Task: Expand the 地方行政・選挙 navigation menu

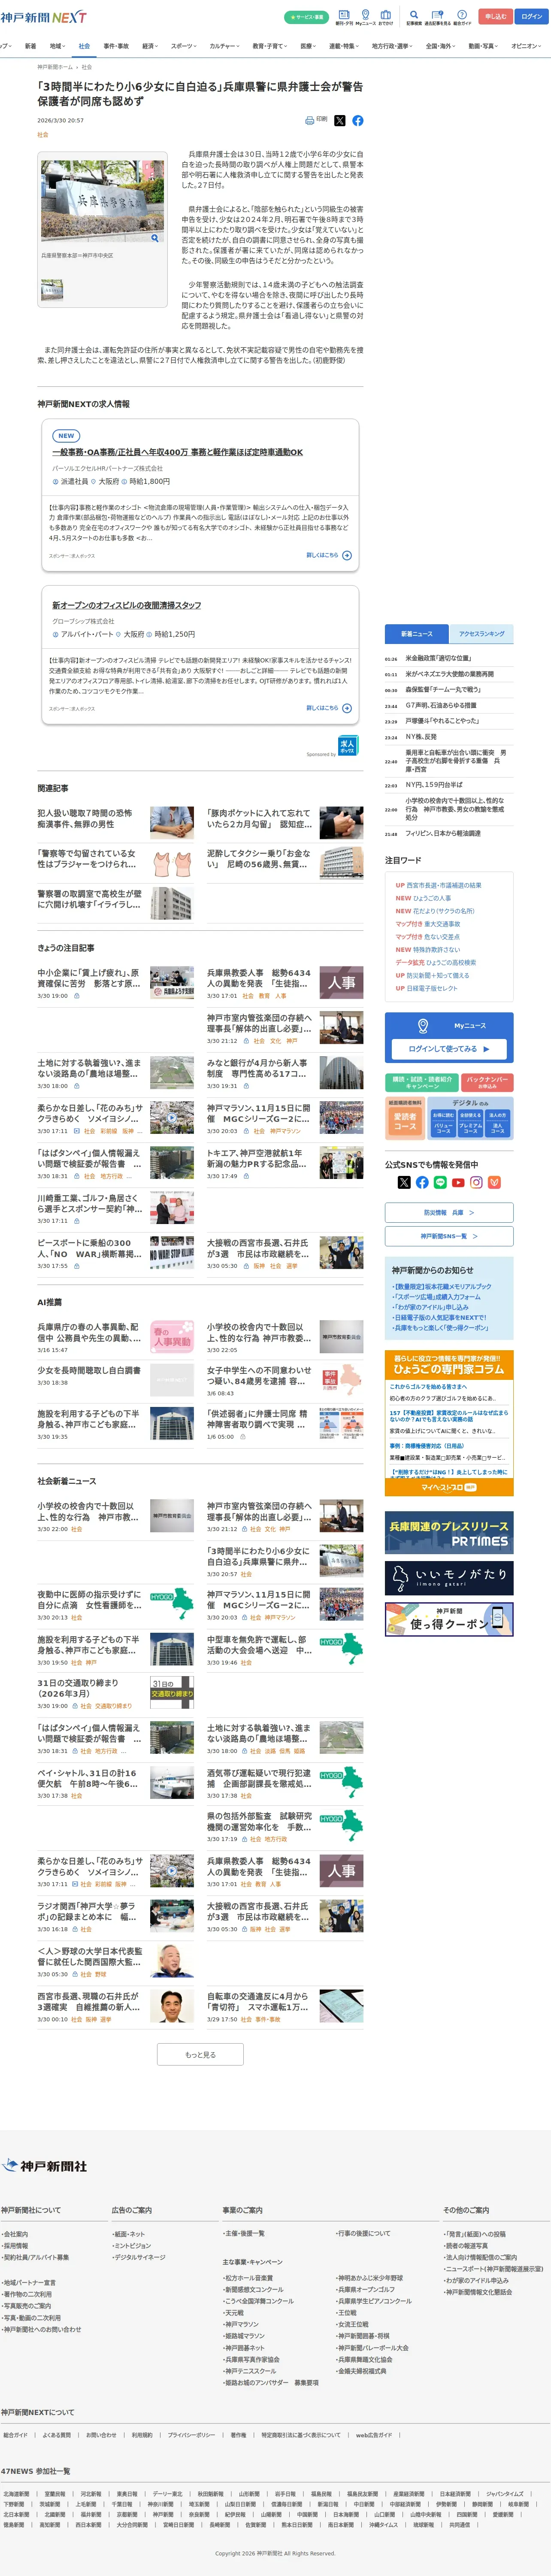Action: pos(394,46)
